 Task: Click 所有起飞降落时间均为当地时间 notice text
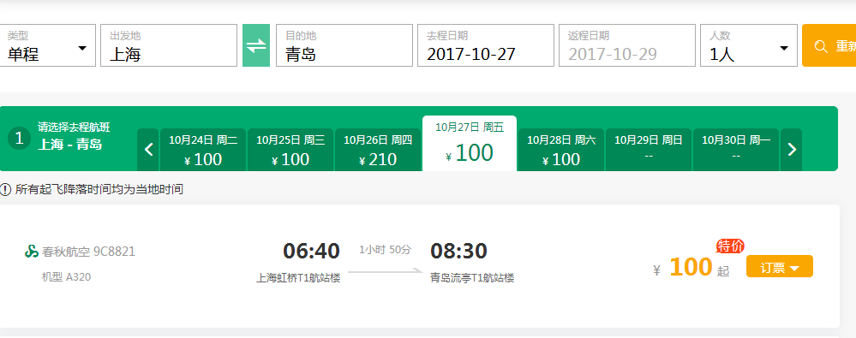tap(99, 190)
